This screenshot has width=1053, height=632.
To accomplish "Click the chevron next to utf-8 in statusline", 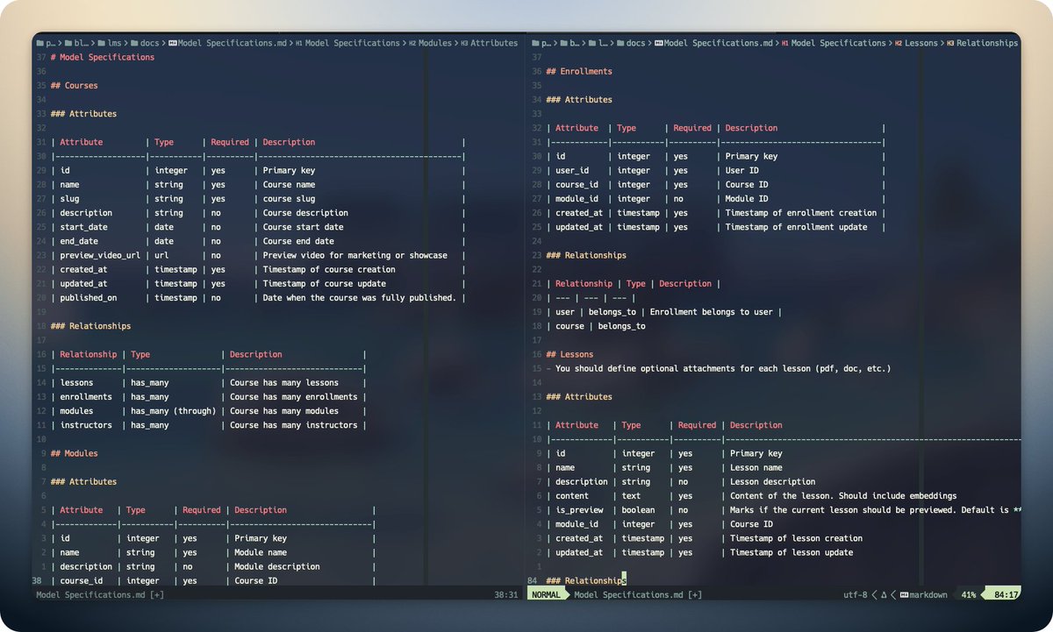I will tap(874, 594).
